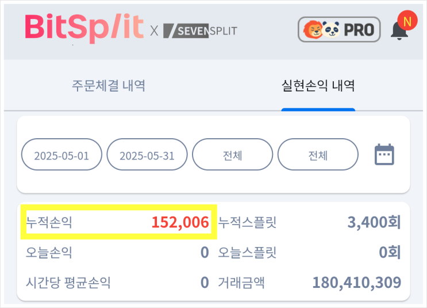This screenshot has width=427, height=308.
Task: Click the 시간당 평균손익 label
Action: [68, 283]
